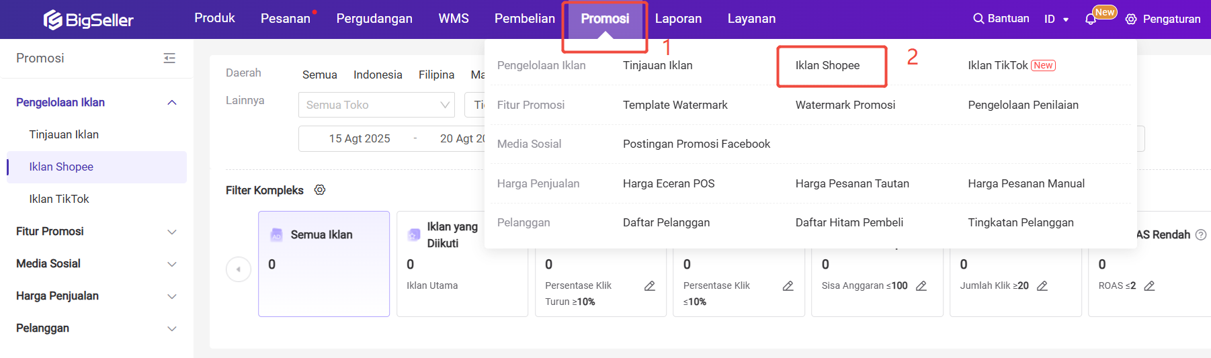Click the Bantuan search icon
1211x358 pixels.
[x=978, y=19]
